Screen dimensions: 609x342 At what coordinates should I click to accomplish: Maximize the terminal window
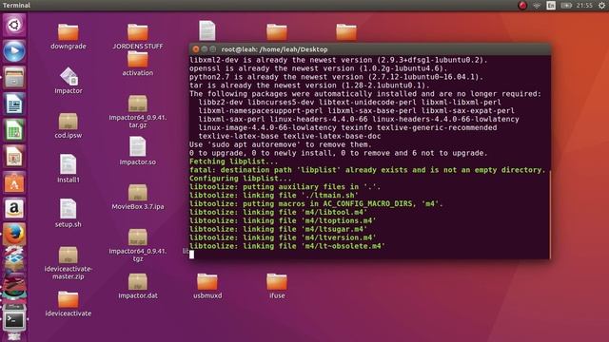[213, 49]
